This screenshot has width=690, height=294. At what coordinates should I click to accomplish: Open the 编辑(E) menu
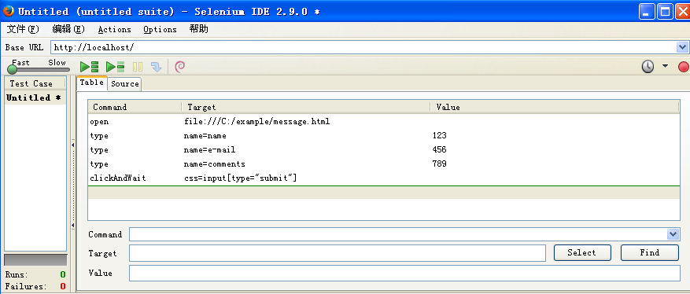[68, 29]
